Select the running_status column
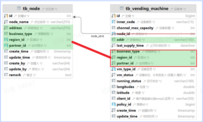This screenshot has height=122, width=203. [129, 81]
